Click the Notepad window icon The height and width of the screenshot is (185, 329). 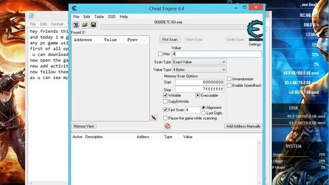31,16
